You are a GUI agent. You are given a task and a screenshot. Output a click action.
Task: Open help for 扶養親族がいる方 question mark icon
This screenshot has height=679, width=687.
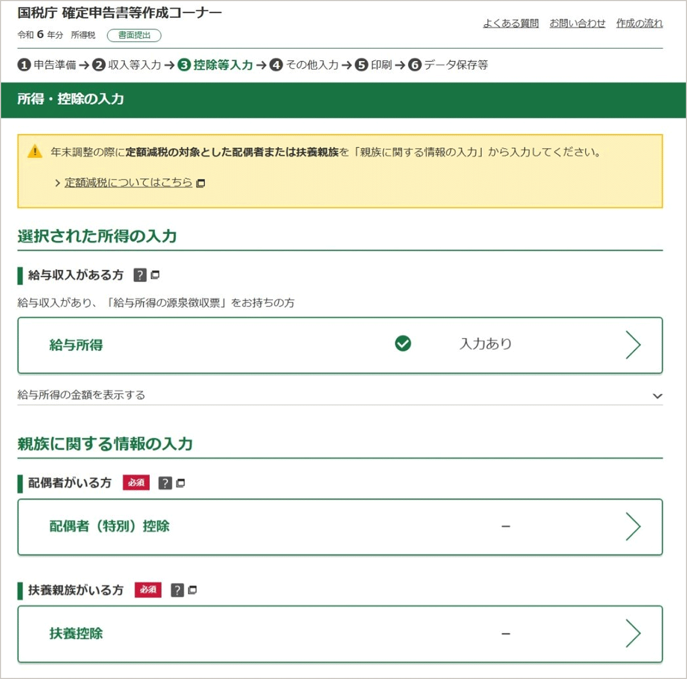pos(177,590)
